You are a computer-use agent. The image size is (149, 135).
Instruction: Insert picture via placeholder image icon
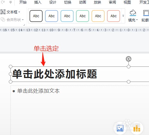120,128
